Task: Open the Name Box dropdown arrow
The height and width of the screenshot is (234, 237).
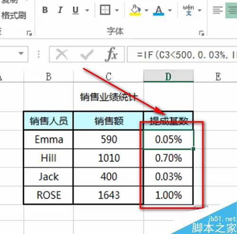Action: click(21, 54)
